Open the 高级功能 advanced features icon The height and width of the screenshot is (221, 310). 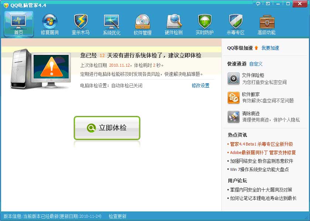pyautogui.click(x=267, y=22)
